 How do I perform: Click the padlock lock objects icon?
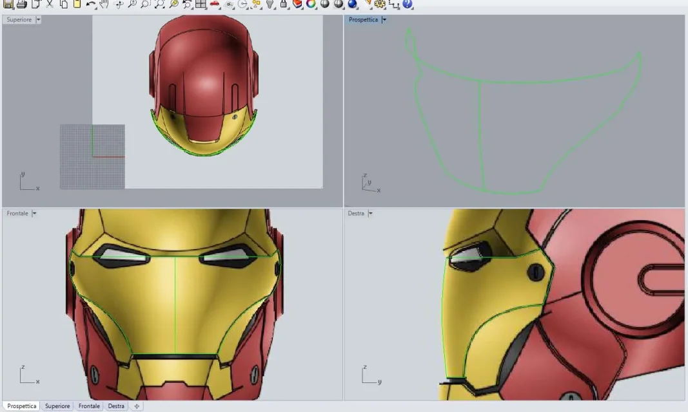[284, 5]
